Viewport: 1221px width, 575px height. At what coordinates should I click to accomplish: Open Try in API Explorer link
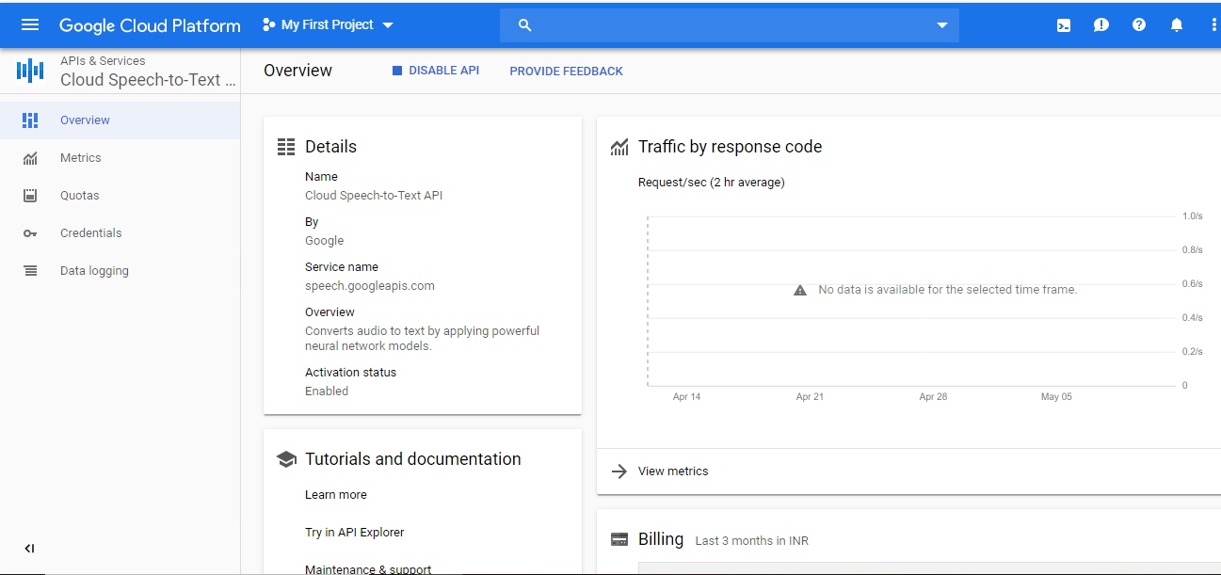[355, 533]
